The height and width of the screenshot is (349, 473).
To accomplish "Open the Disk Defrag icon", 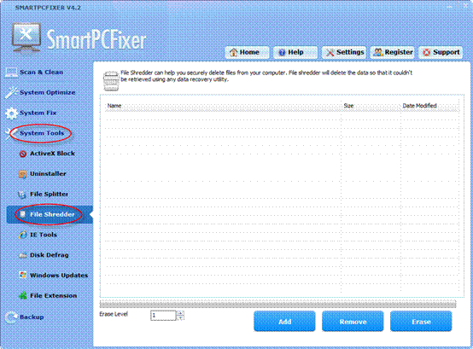I will tap(22, 255).
